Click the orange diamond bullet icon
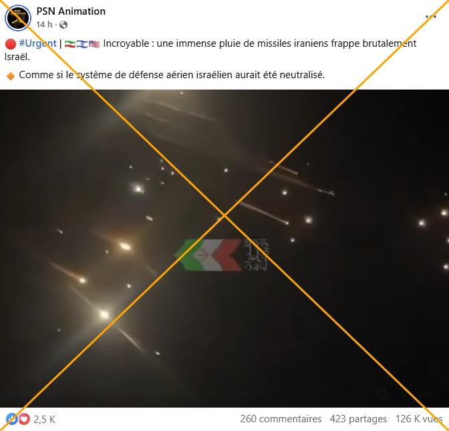This screenshot has height=431, width=449. [x=11, y=76]
